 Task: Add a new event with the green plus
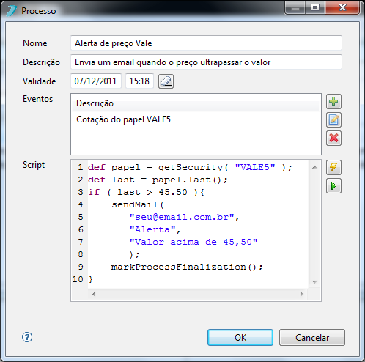[333, 101]
